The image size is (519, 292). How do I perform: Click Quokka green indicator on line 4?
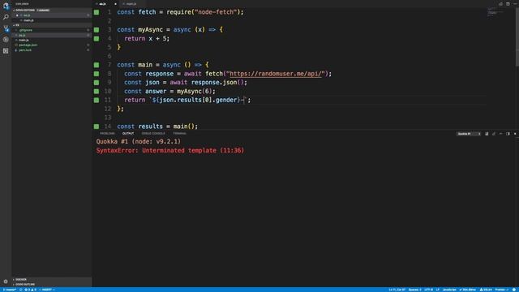(97, 38)
